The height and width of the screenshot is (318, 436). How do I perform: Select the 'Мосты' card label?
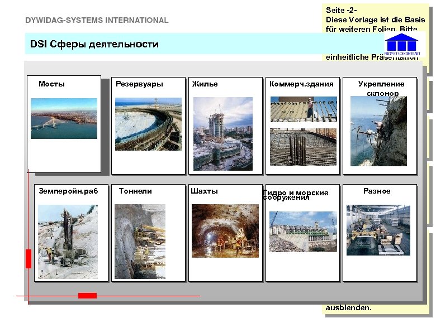click(52, 84)
